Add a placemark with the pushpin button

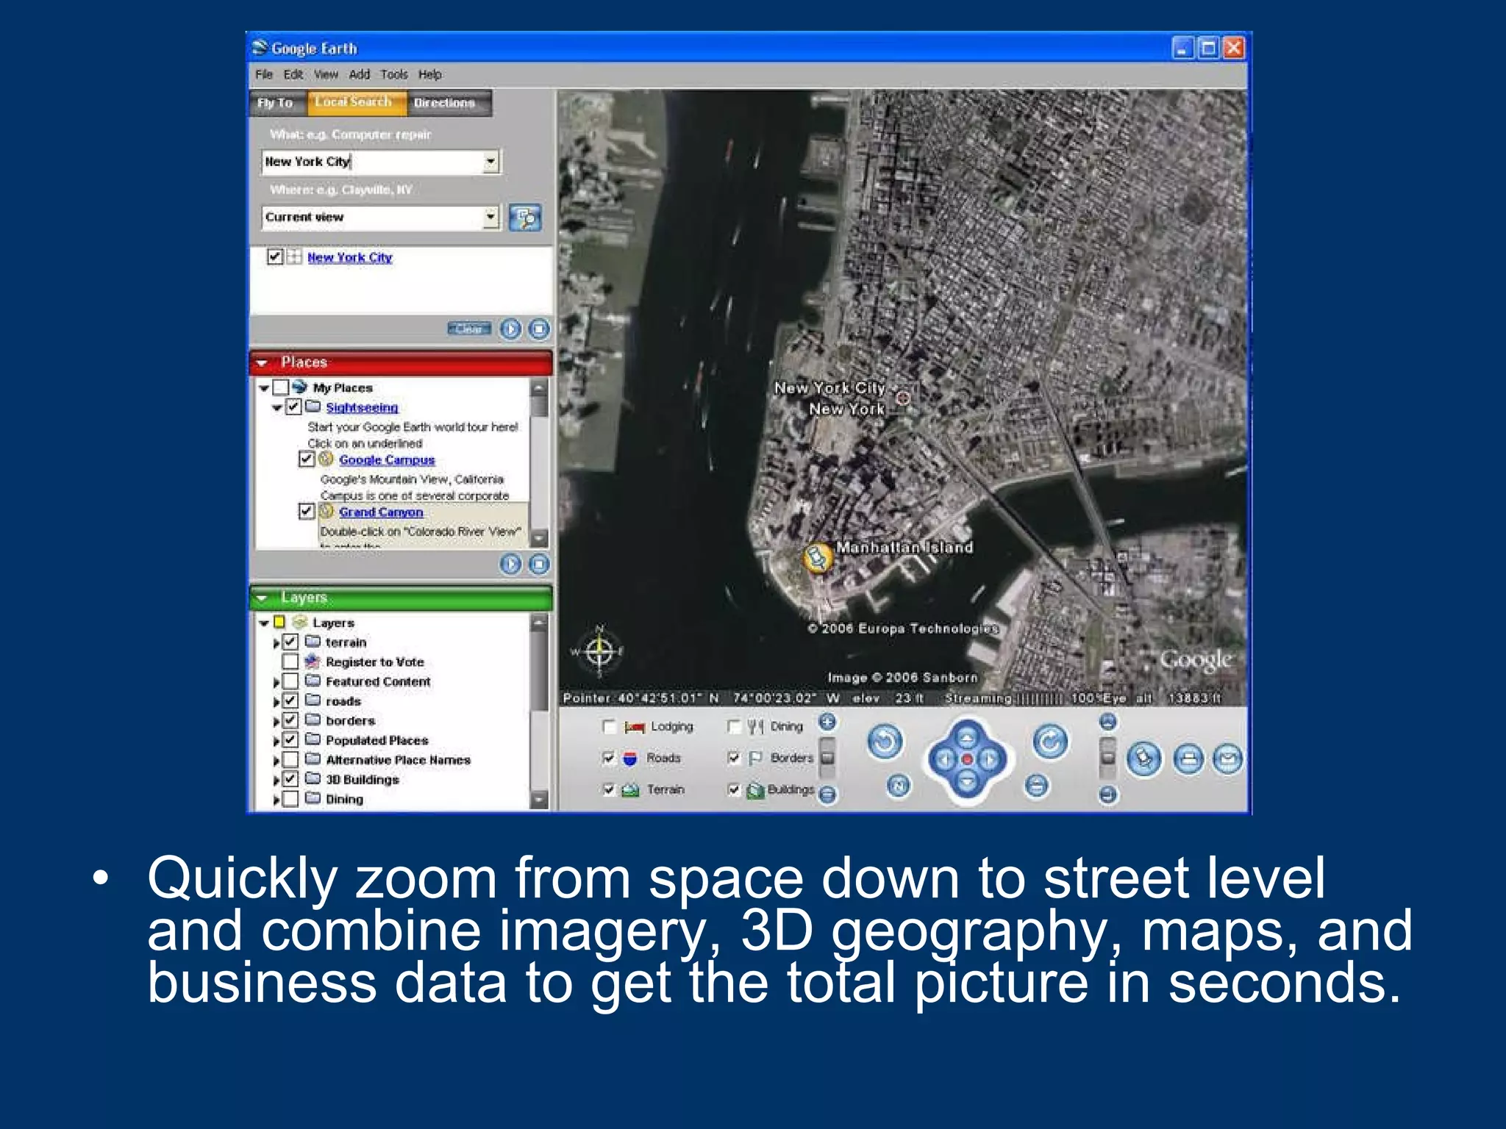(1144, 759)
